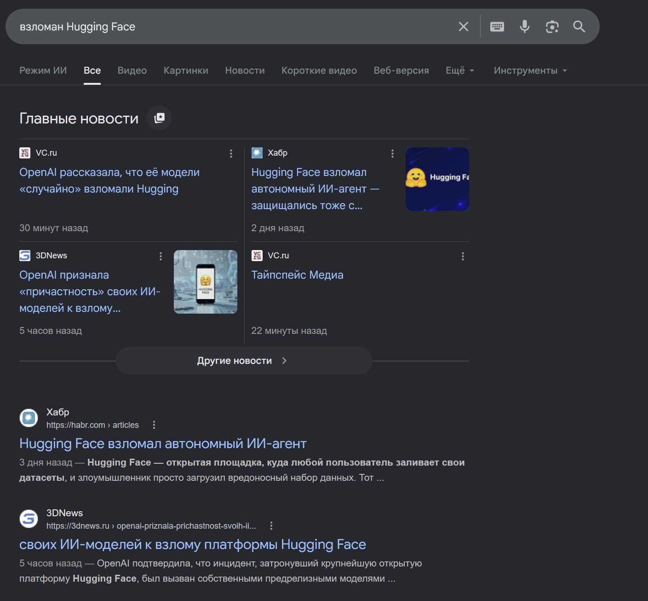This screenshot has height=601, width=648.
Task: Click the 30 минут назад timestamp
Action: tap(54, 228)
